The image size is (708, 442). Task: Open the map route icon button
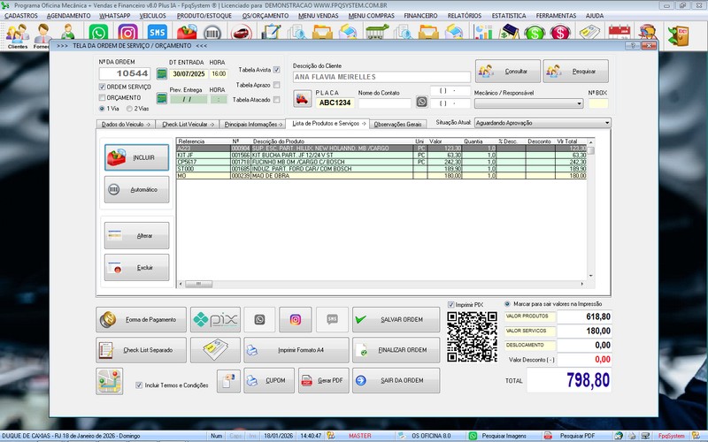point(110,380)
